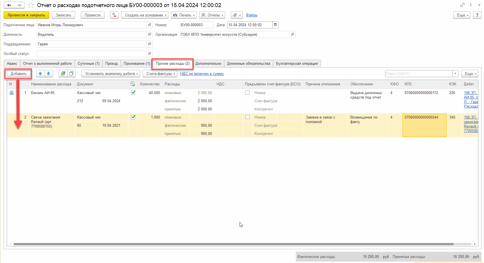
Task: Click the НДС не включен в сумму link
Action: click(202, 73)
